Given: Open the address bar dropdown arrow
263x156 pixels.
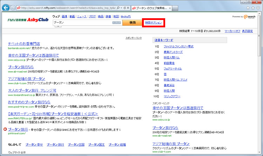Looking at the screenshot, I should pyautogui.click(x=121, y=8).
